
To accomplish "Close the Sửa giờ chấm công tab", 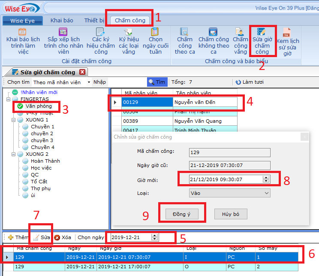I will [82, 72].
